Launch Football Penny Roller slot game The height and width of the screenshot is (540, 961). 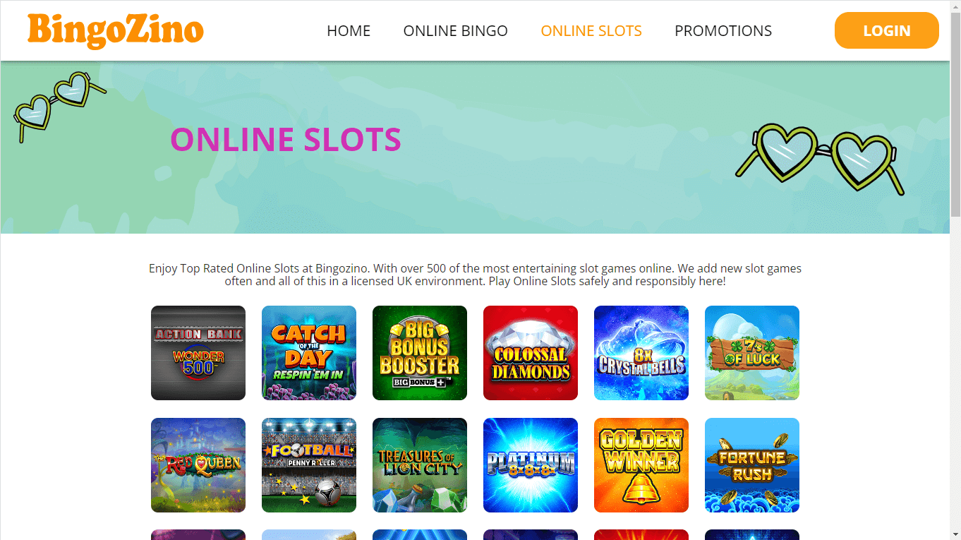click(x=309, y=465)
